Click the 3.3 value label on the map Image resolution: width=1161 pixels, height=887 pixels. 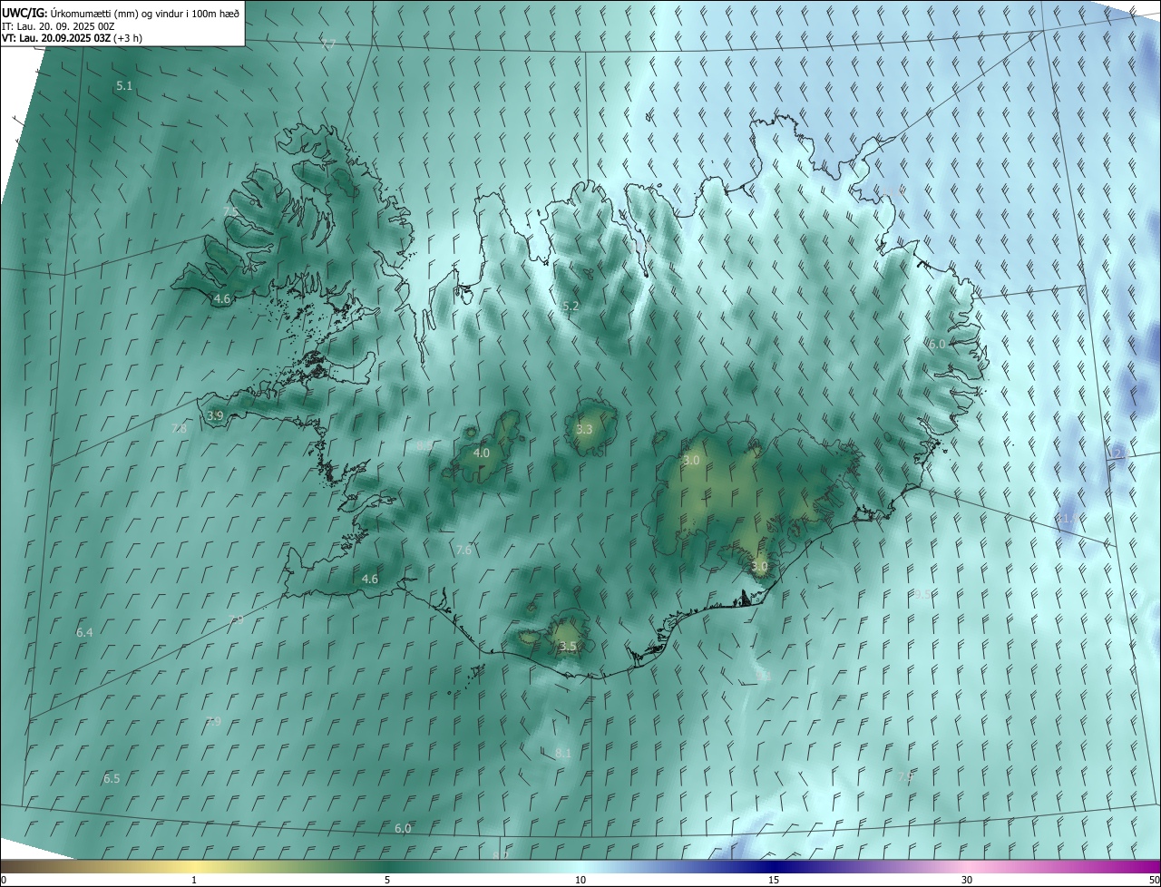[x=584, y=429]
